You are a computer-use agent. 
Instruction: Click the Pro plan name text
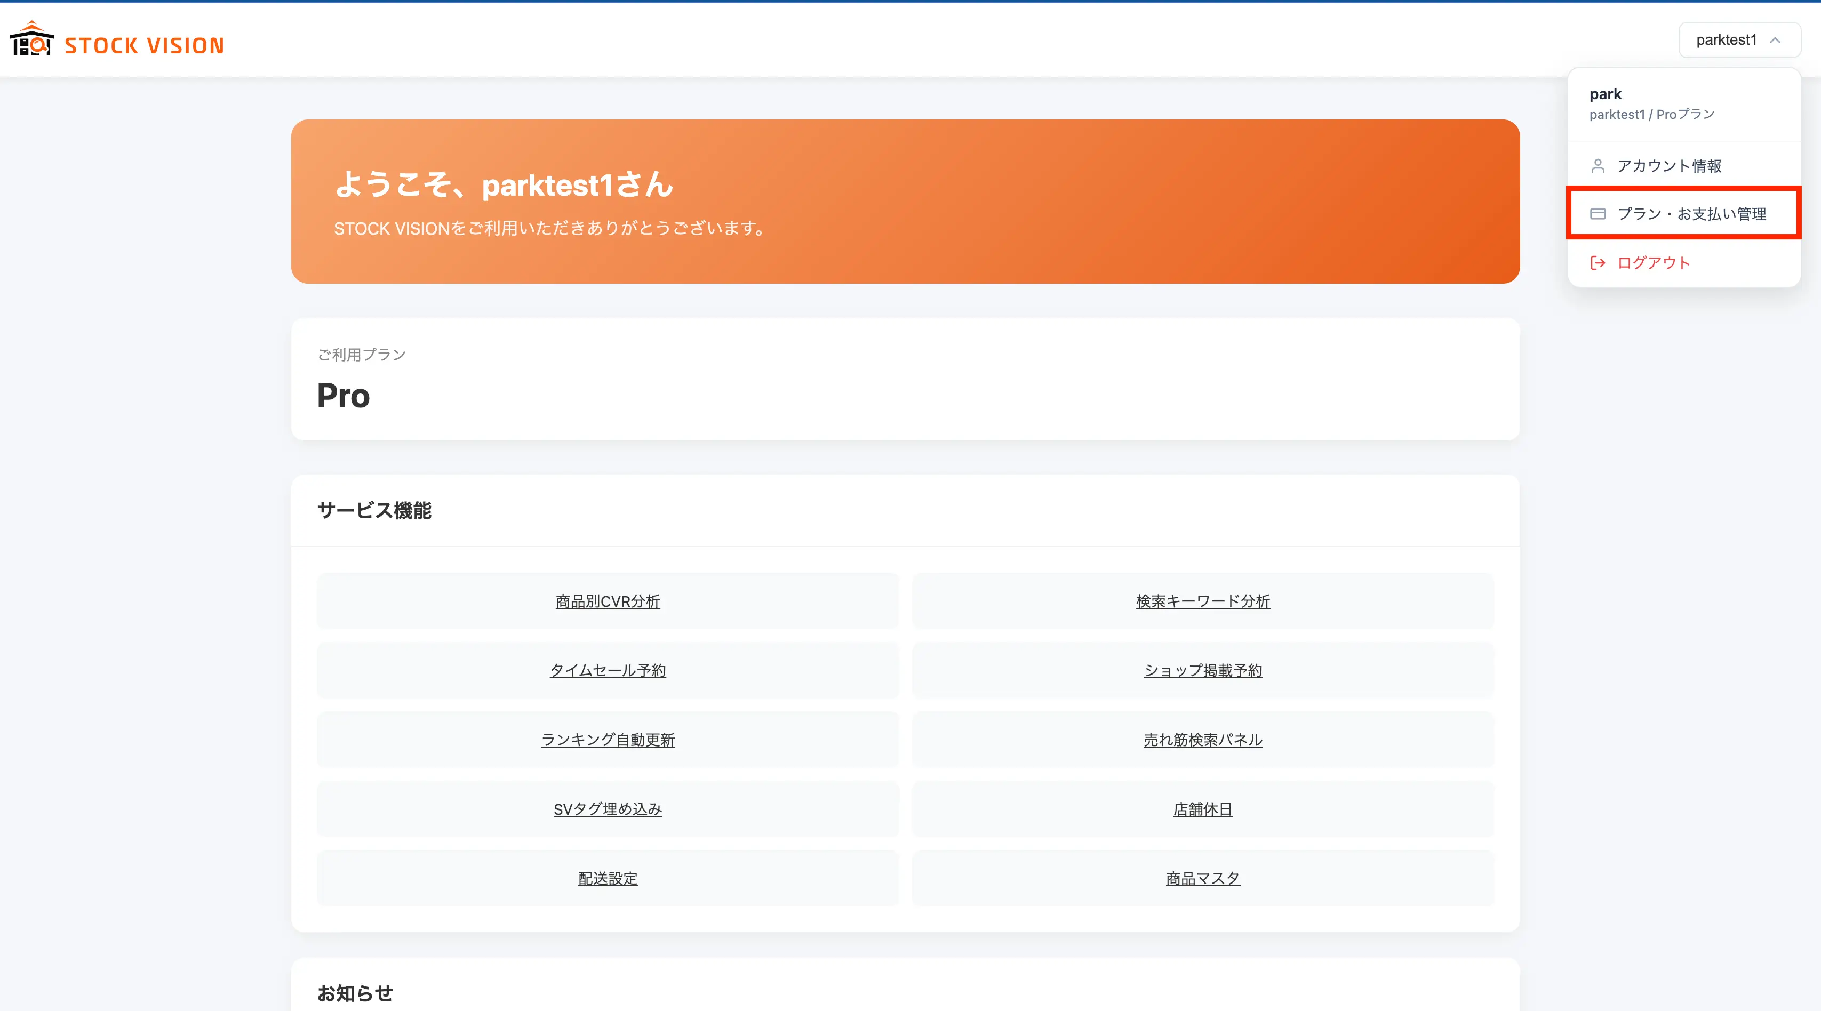(x=343, y=396)
